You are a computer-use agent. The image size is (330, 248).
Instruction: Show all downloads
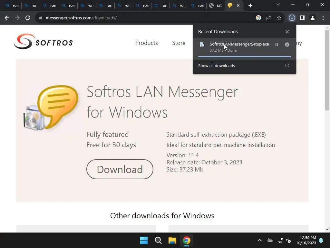244,66
